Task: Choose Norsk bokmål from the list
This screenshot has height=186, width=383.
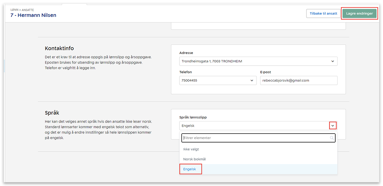Action: [194, 159]
